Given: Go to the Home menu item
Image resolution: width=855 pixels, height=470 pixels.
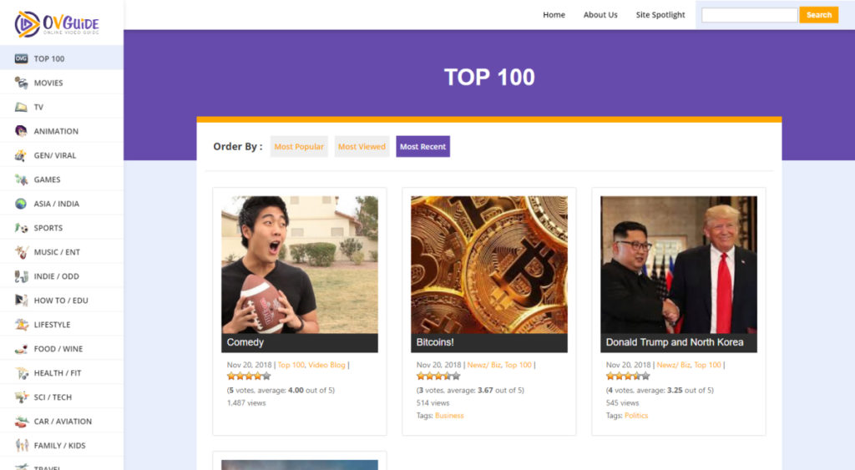Looking at the screenshot, I should pyautogui.click(x=554, y=15).
